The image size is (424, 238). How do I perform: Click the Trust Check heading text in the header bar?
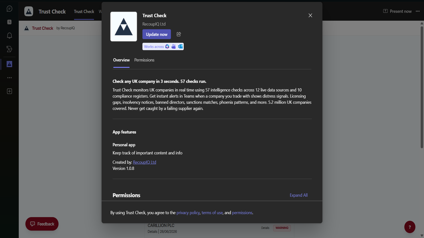pyautogui.click(x=52, y=12)
